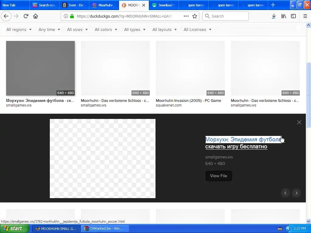Toggle the sidebar view icon
The height and width of the screenshot is (233, 311).
click(293, 16)
